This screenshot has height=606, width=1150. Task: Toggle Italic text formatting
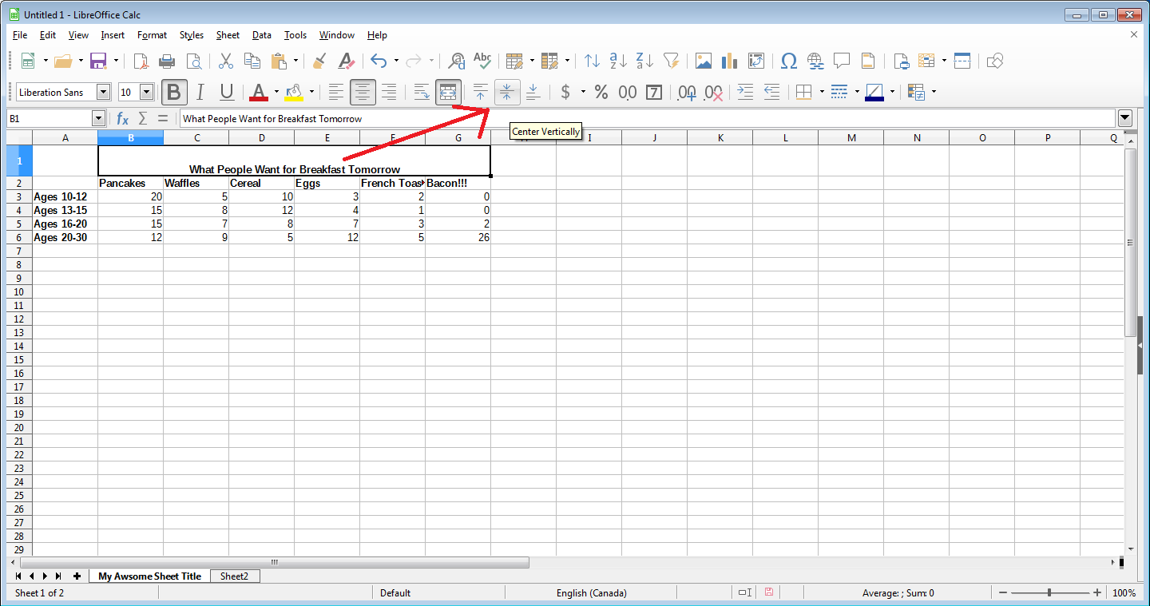(200, 93)
